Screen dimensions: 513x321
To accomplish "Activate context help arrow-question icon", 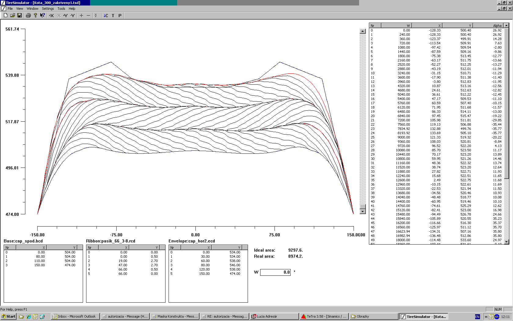I will 42,15.
